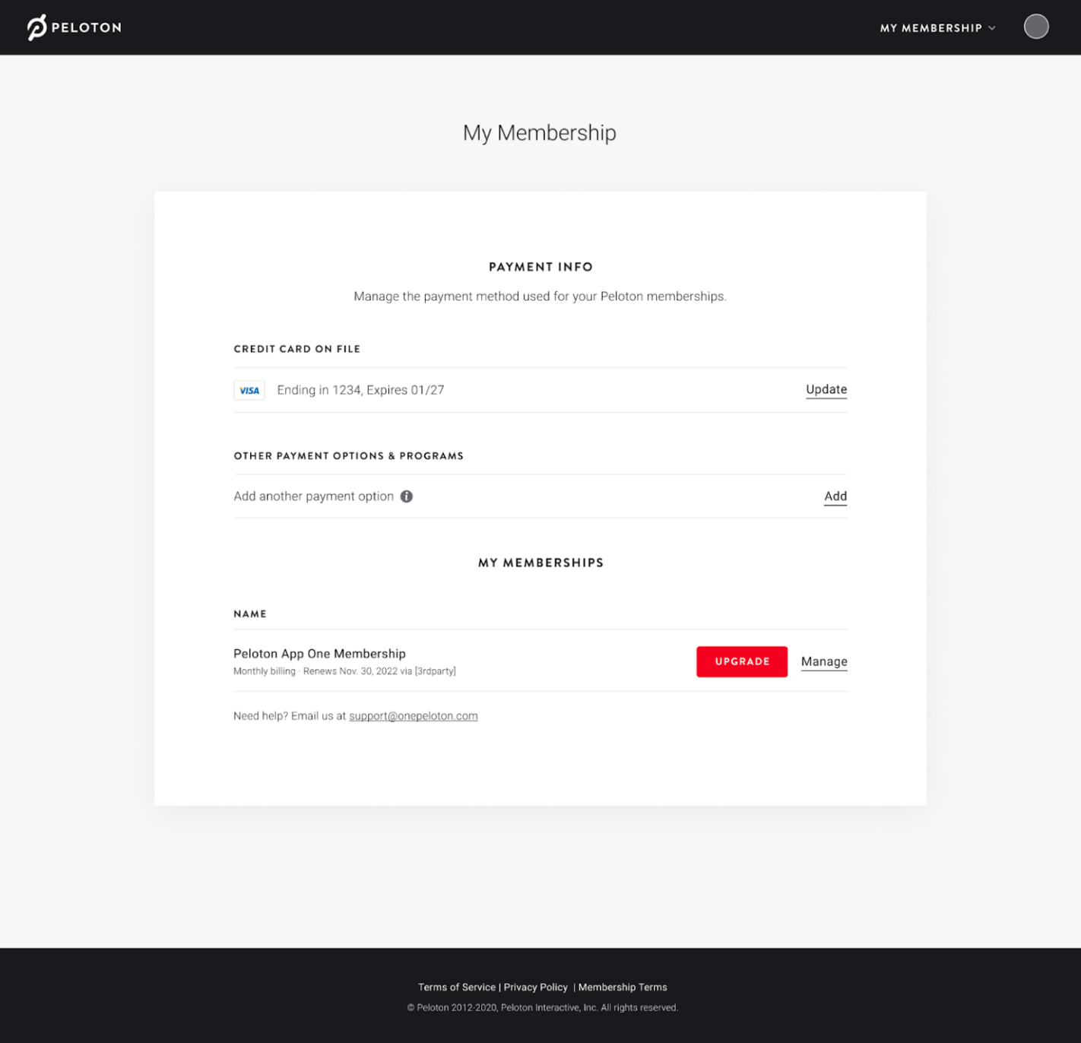This screenshot has width=1081, height=1043.
Task: Open Membership Terms in the footer
Action: click(622, 987)
